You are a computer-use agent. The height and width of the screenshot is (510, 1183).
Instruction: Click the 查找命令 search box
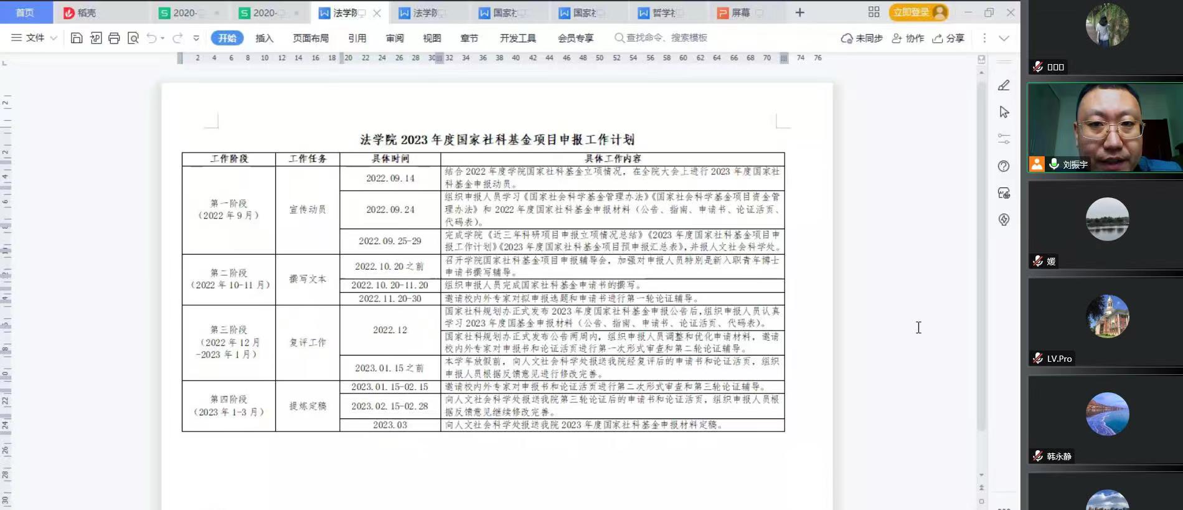click(665, 38)
